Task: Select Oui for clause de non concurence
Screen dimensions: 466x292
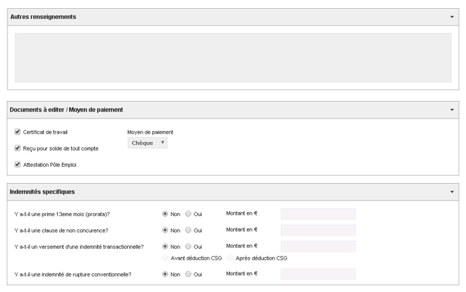Action: 188,230
